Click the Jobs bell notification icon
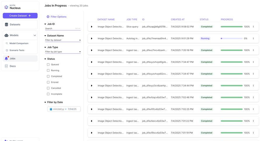 pyautogui.click(x=6, y=58)
